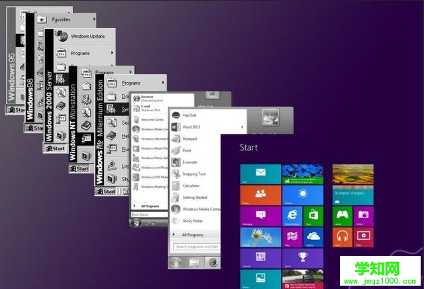424x289 pixels.
Task: Open the Mail tile on Windows 8 Start
Action: (260, 174)
